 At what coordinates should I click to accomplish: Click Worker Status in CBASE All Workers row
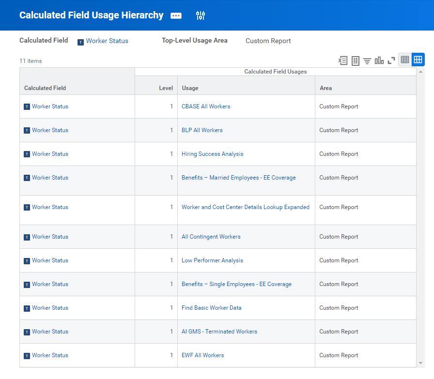[x=50, y=106]
